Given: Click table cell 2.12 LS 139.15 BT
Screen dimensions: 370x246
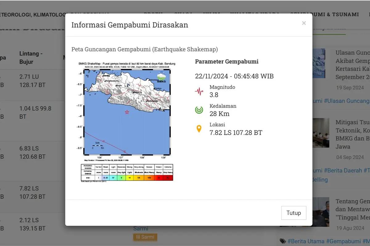Looking at the screenshot, I should [x=32, y=224].
